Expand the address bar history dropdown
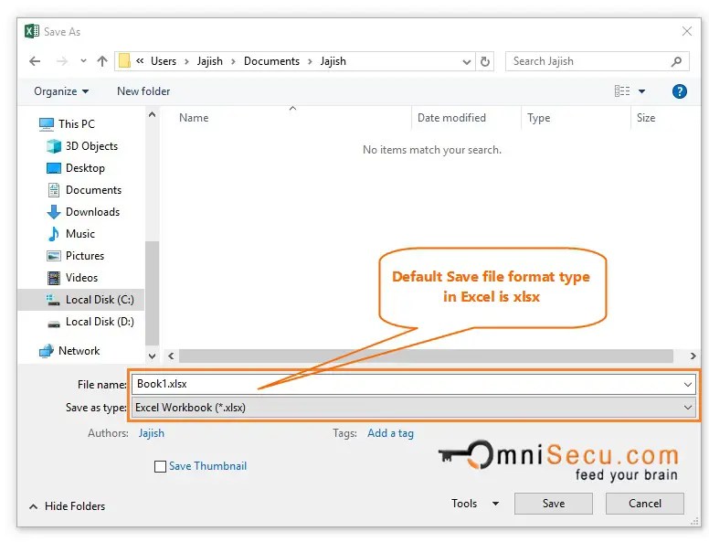709x542 pixels. click(467, 61)
